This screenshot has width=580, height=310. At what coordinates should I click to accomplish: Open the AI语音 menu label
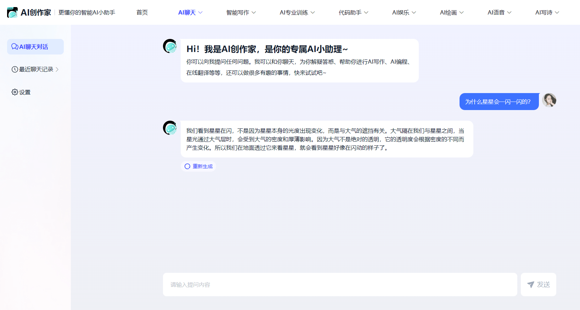click(x=496, y=12)
